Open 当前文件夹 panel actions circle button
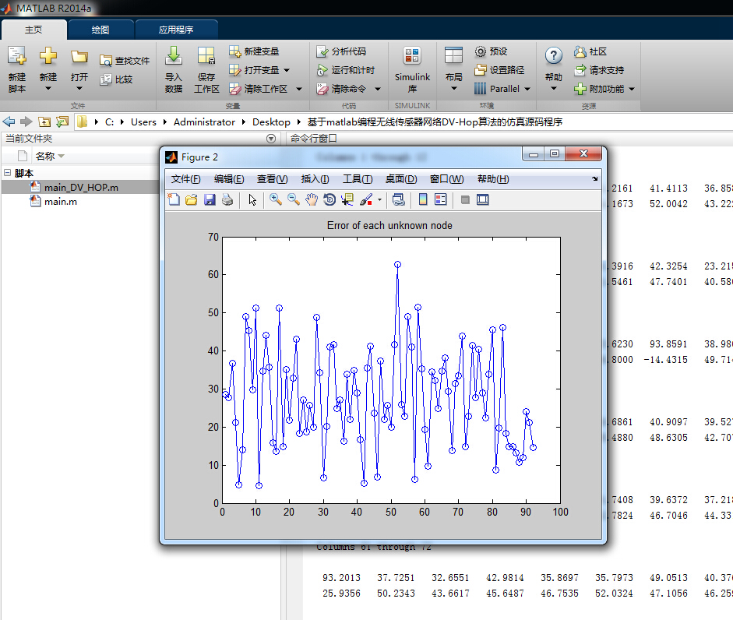Screen dimensions: 733x620 [x=270, y=139]
